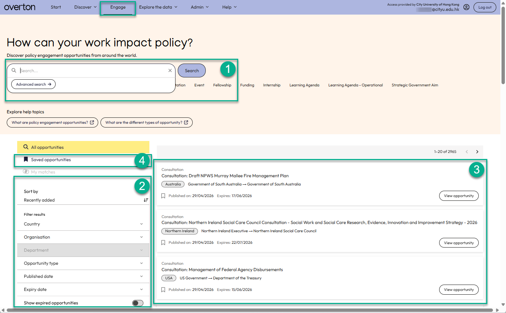Clear the search field with the X icon
The image size is (506, 313).
pyautogui.click(x=170, y=70)
